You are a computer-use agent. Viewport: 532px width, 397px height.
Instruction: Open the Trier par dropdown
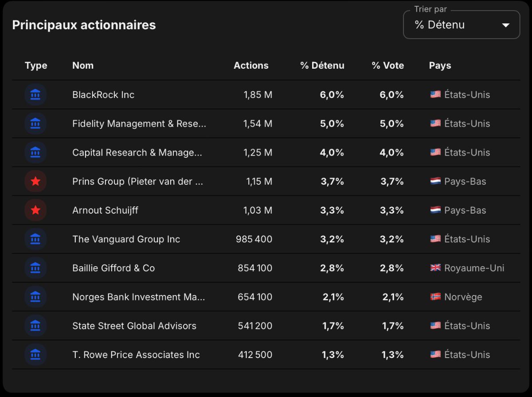point(462,25)
